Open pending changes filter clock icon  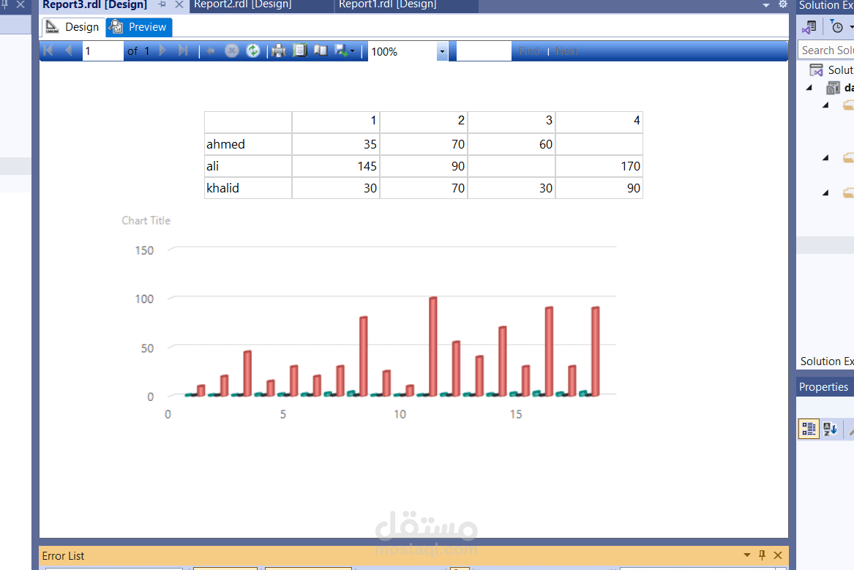(836, 26)
